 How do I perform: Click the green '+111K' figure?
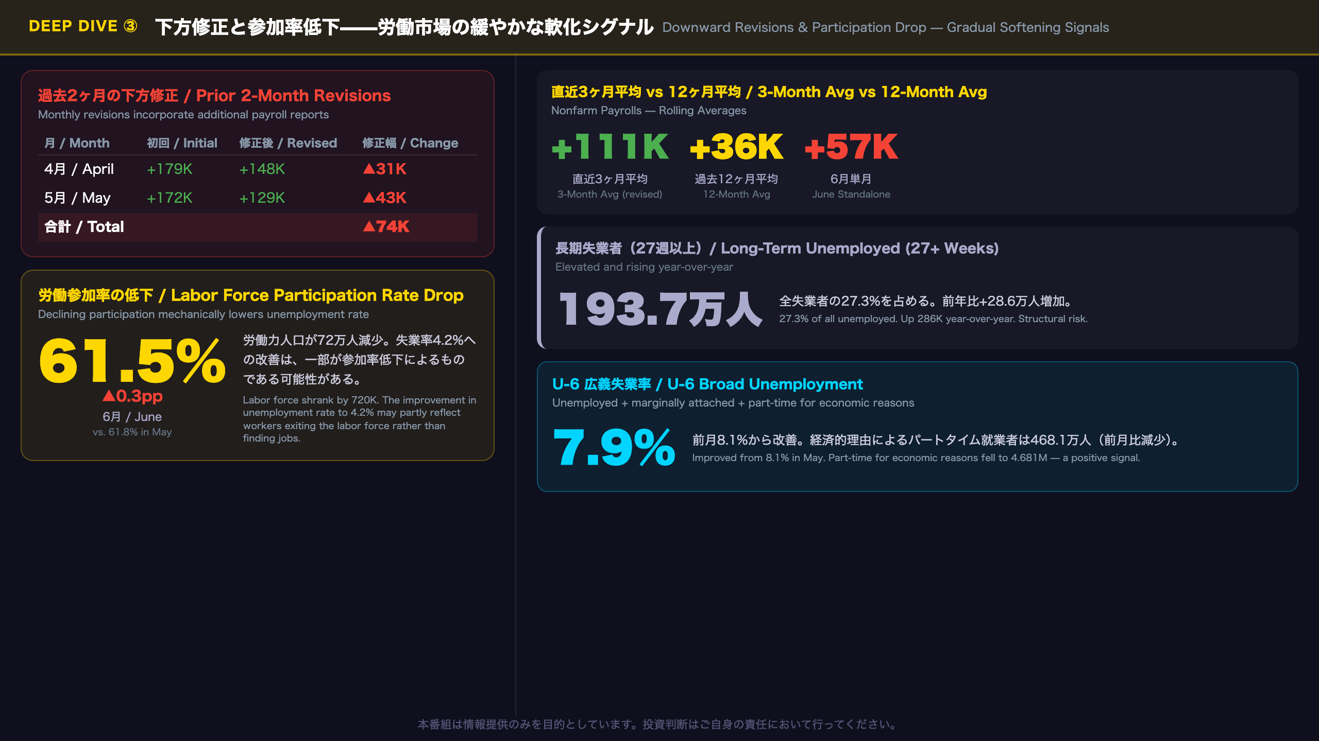610,146
